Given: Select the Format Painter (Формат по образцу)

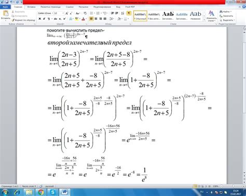Looking at the screenshot, I should click(23, 20).
